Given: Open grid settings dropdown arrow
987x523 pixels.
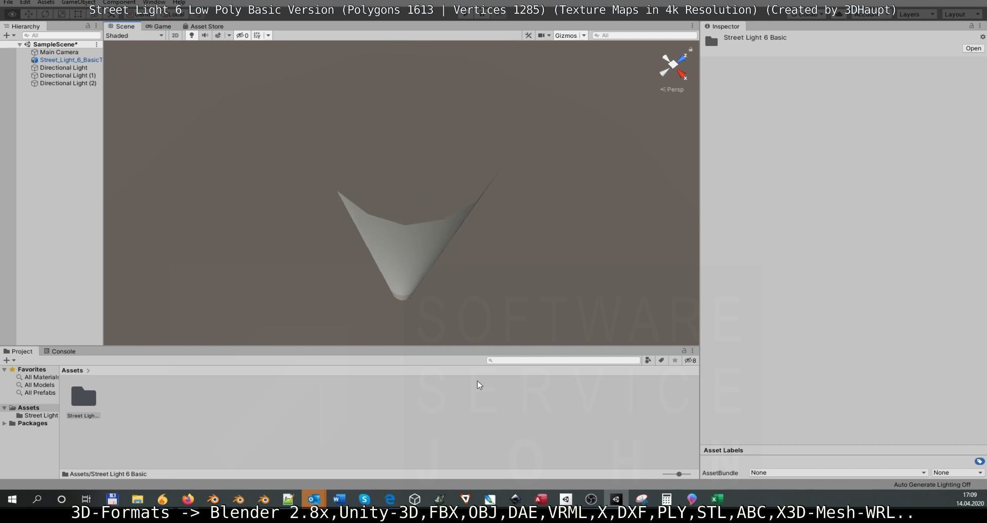Looking at the screenshot, I should 268,35.
